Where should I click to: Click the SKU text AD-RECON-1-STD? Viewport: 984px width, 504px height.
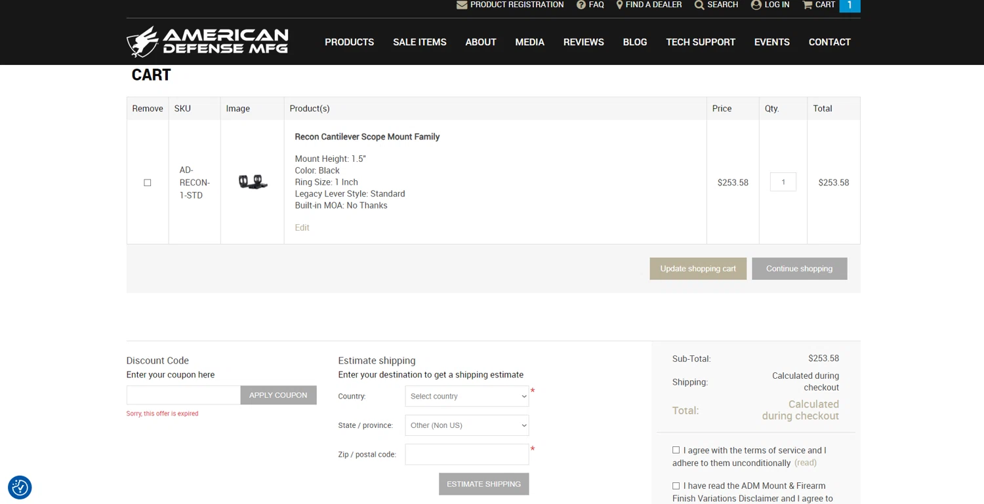click(x=195, y=183)
